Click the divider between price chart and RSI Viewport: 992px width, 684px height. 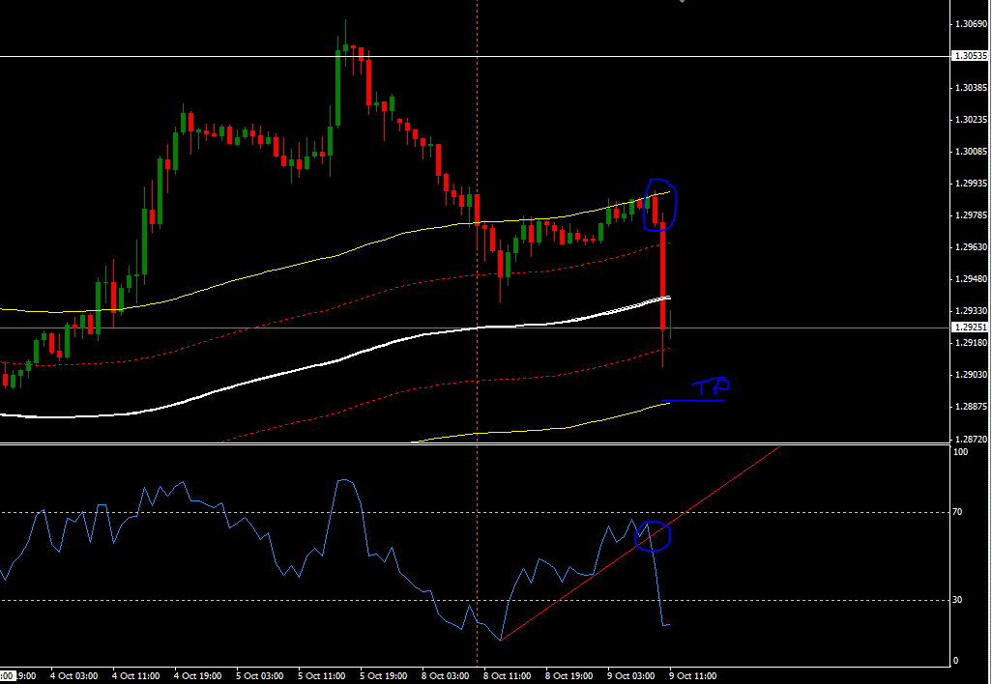(x=475, y=444)
